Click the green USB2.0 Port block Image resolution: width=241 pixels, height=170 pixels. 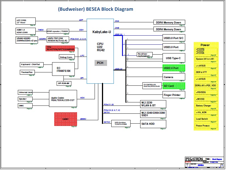174,68
